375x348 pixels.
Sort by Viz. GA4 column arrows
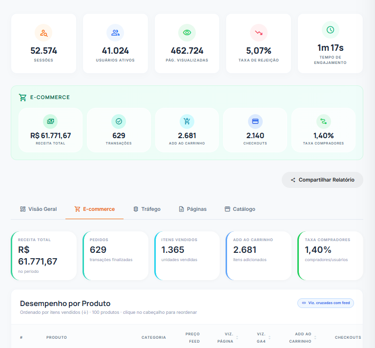click(x=270, y=337)
